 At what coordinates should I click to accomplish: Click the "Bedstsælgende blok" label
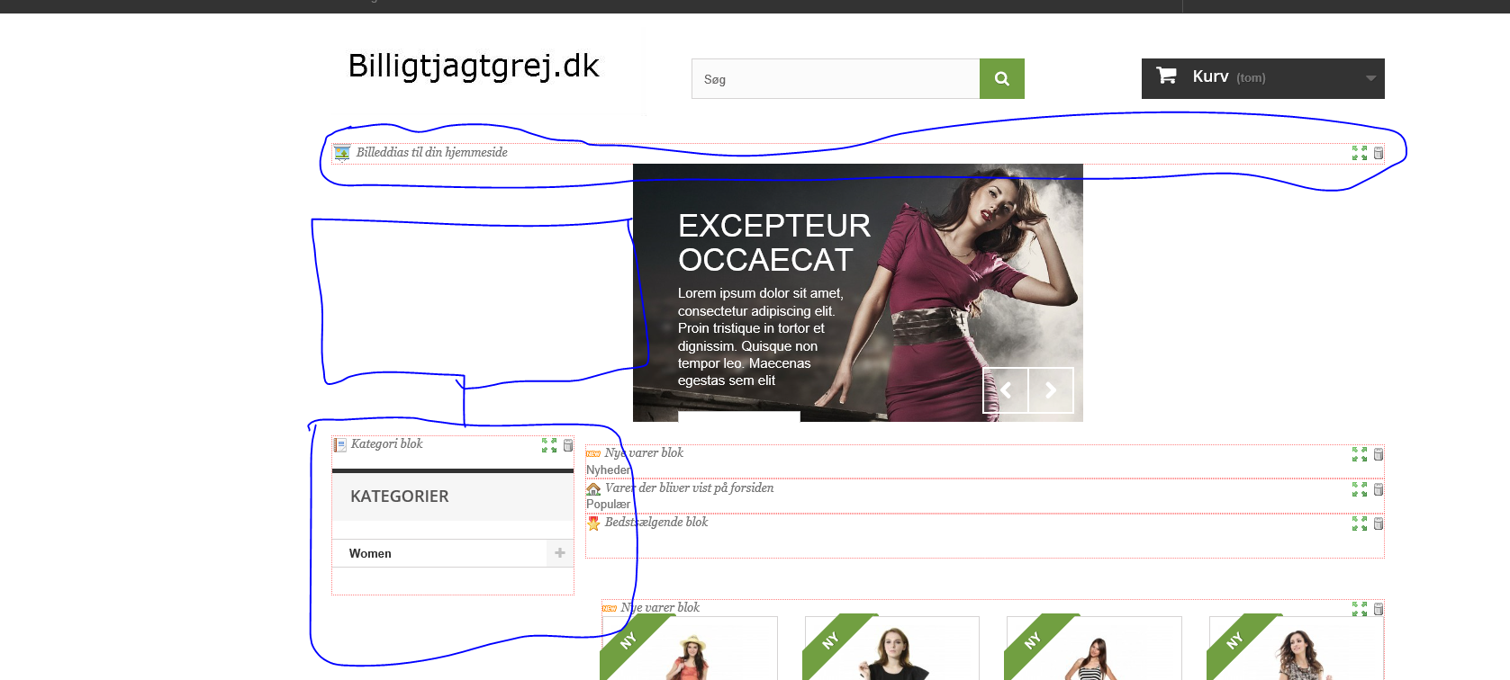coord(656,522)
